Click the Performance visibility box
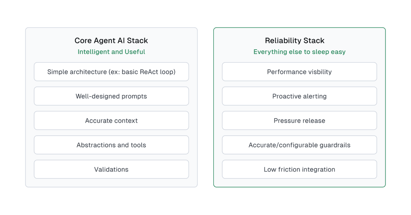The width and height of the screenshot is (411, 215). point(299,72)
